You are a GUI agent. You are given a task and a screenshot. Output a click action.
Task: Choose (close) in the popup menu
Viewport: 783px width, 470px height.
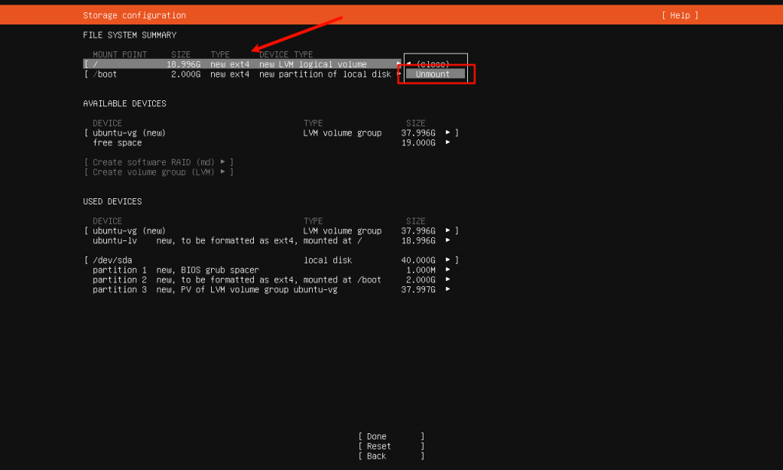pos(432,64)
